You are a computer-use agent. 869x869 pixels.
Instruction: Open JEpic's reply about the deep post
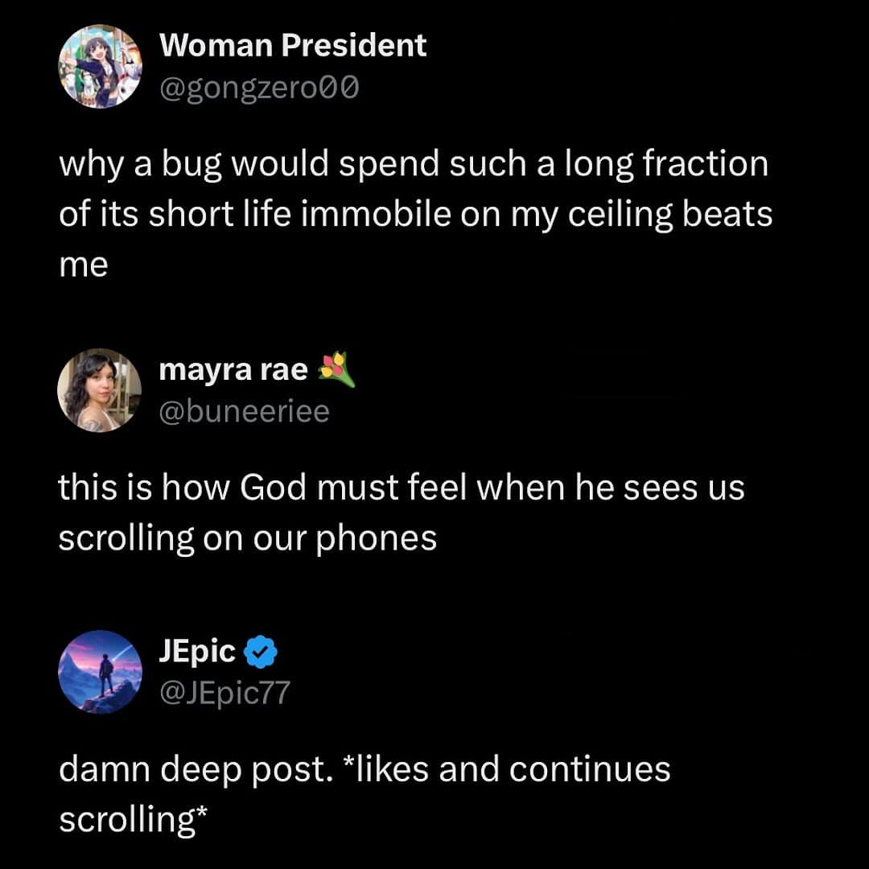coord(362,793)
